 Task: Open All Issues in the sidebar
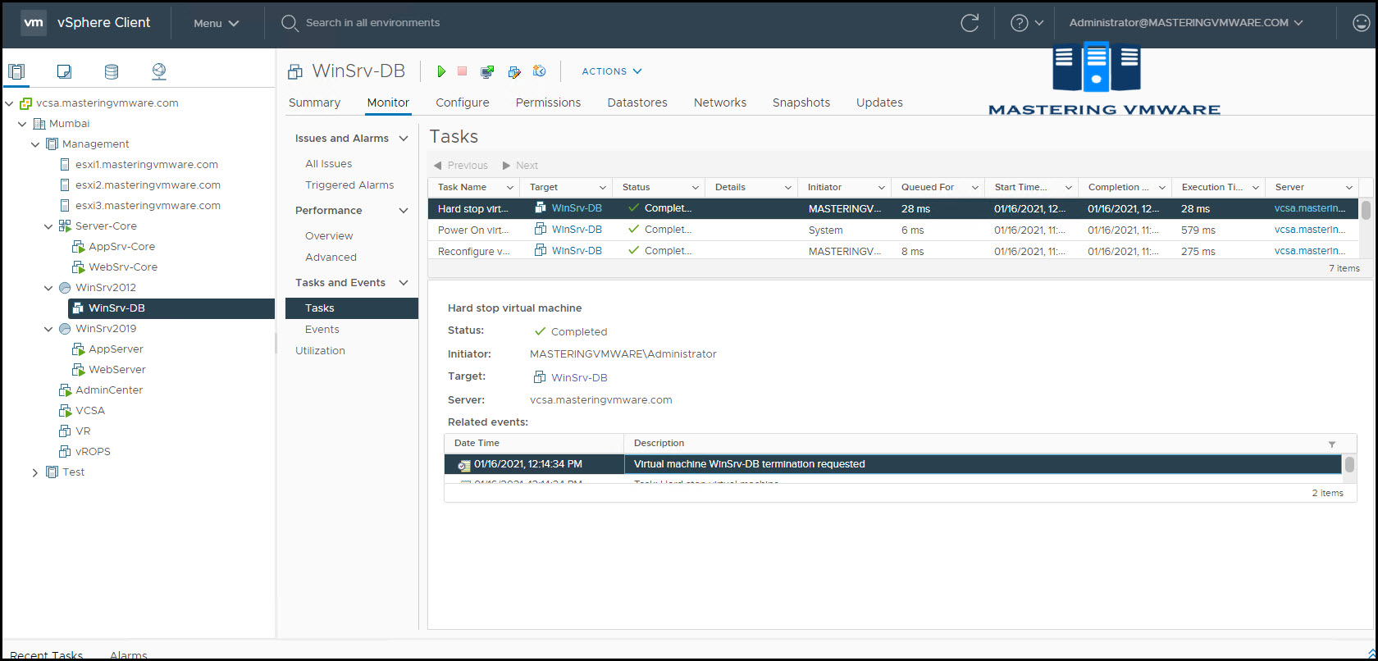coord(329,164)
